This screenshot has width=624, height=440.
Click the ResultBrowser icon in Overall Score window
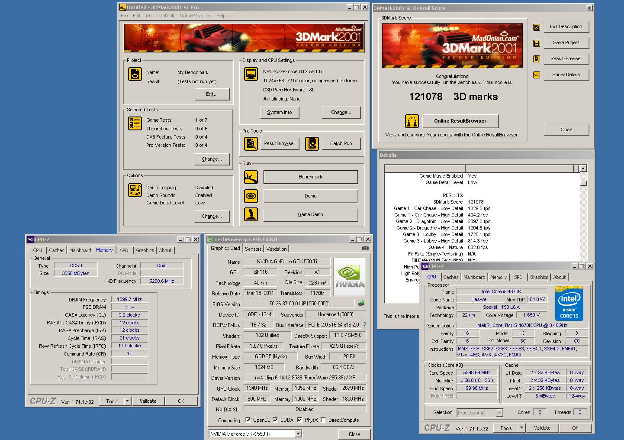(537, 59)
